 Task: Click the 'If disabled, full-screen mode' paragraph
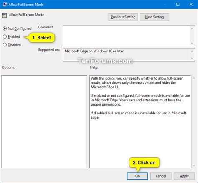(x=139, y=115)
